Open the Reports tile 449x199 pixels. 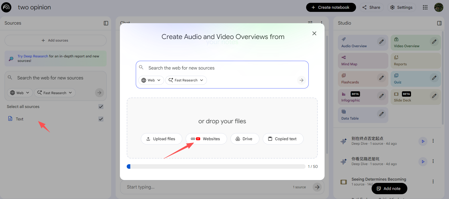click(416, 61)
